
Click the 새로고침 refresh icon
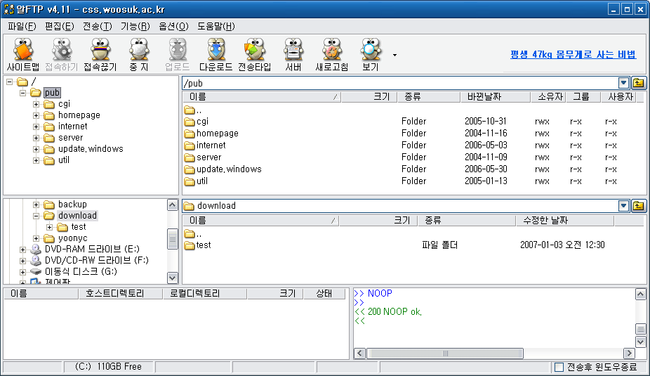(331, 55)
